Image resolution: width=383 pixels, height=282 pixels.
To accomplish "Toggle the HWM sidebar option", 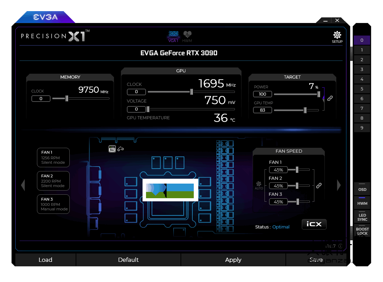I will pyautogui.click(x=362, y=202).
